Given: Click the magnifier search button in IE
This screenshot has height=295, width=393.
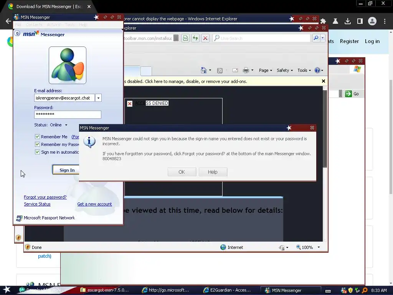Looking at the screenshot, I should point(316,38).
